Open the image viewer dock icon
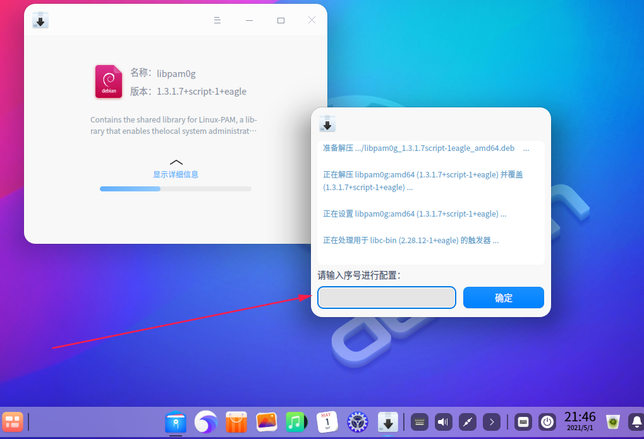Viewport: 644px width, 439px height. click(x=267, y=422)
